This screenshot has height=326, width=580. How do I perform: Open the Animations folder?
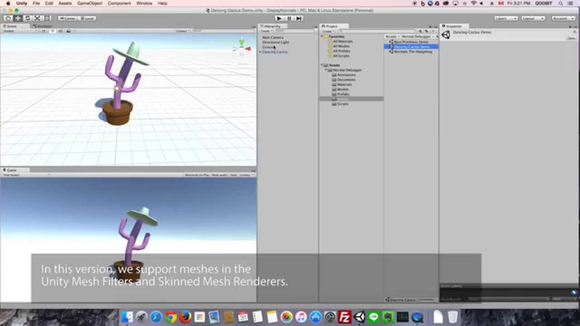coord(346,75)
